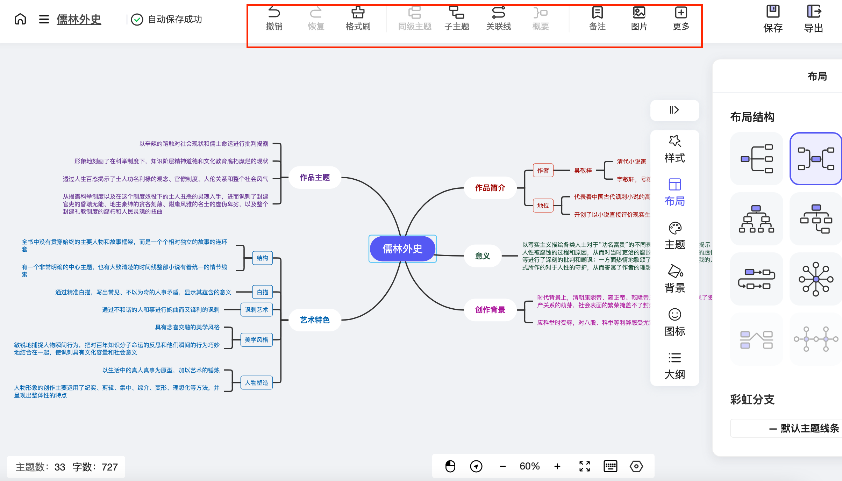842x481 pixels.
Task: Collapse the right side panel
Action: coord(675,110)
